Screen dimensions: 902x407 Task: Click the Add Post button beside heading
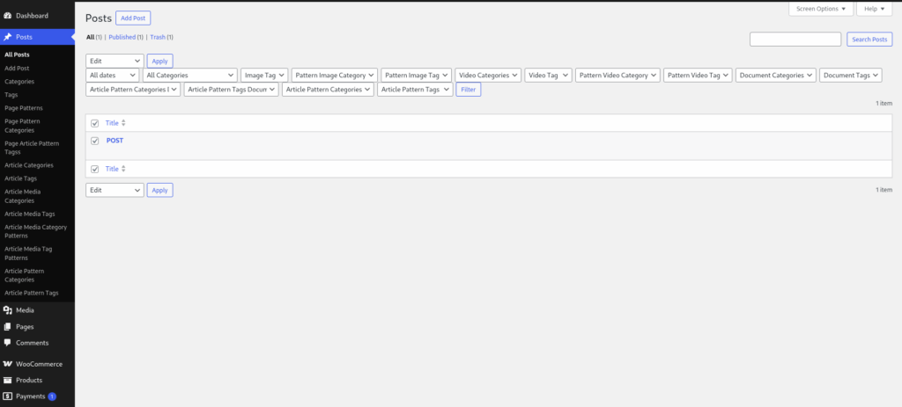click(x=133, y=18)
